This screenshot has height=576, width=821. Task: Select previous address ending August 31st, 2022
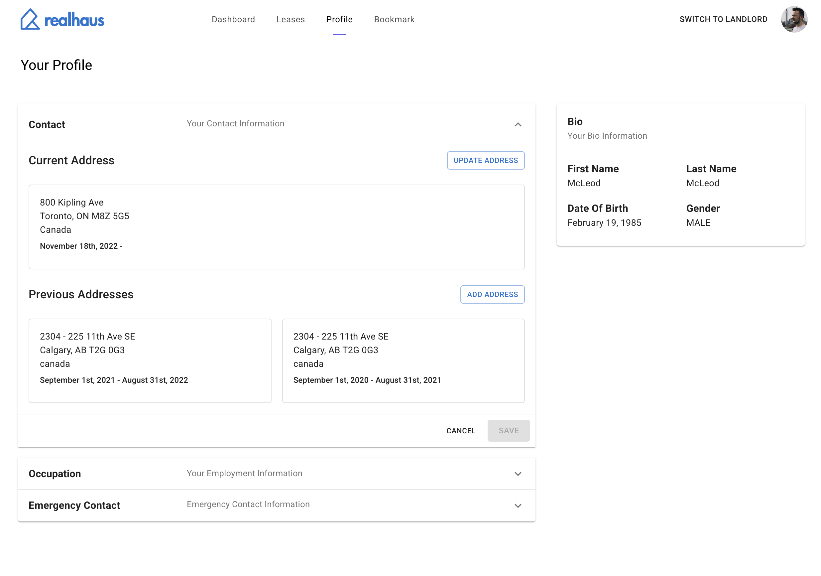coord(150,360)
